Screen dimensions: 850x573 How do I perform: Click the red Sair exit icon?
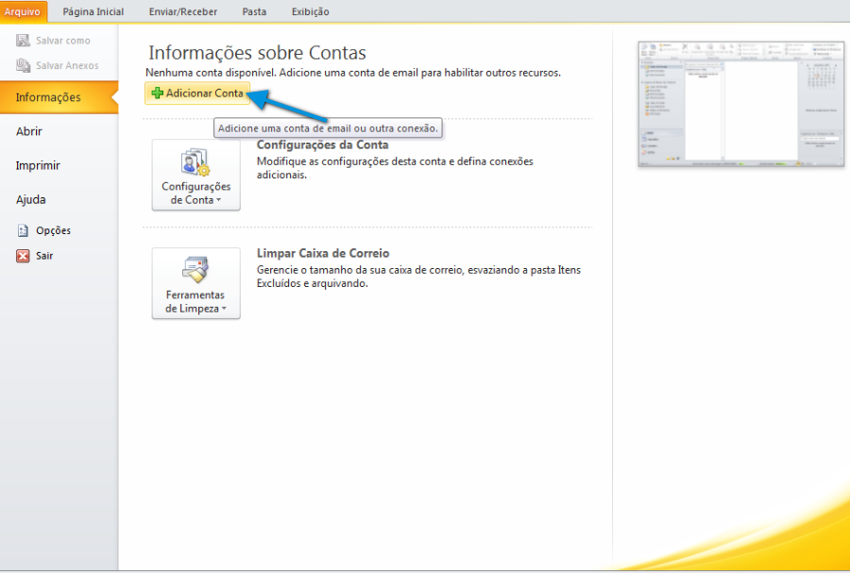click(24, 256)
